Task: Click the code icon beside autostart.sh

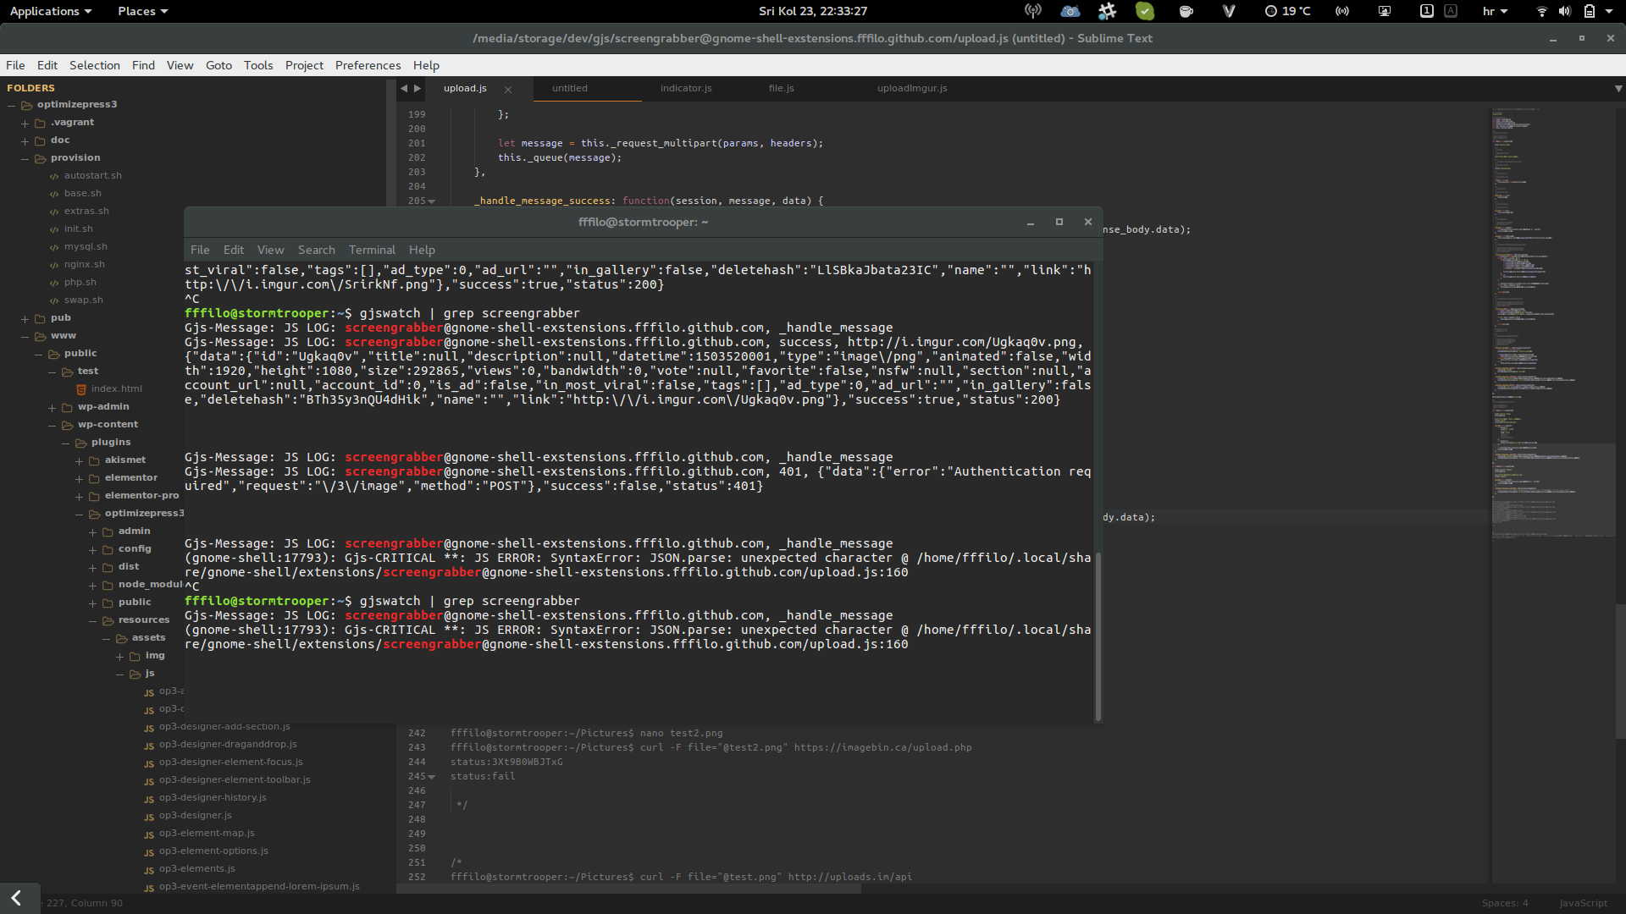Action: coord(54,176)
